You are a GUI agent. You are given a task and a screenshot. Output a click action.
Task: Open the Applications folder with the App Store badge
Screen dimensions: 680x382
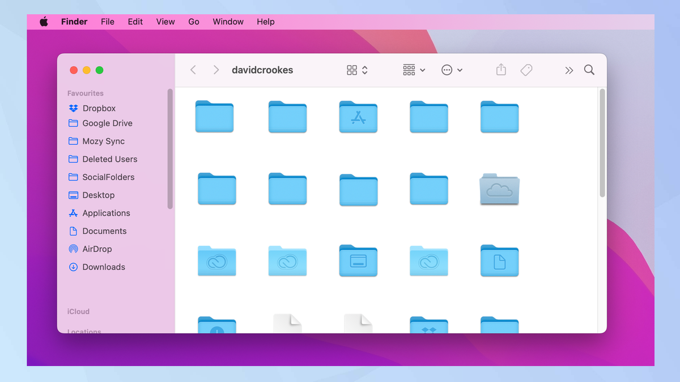(358, 117)
